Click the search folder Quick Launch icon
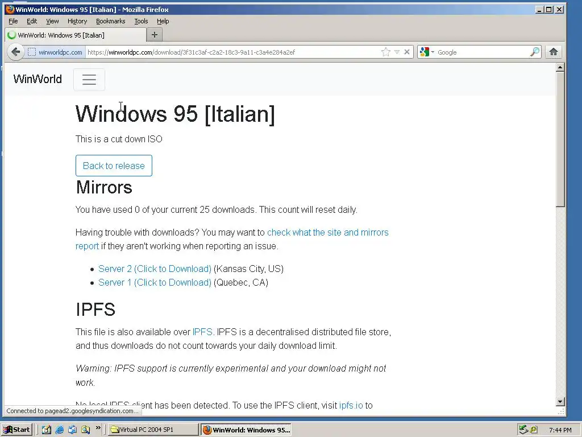Image resolution: width=582 pixels, height=437 pixels. click(x=85, y=430)
